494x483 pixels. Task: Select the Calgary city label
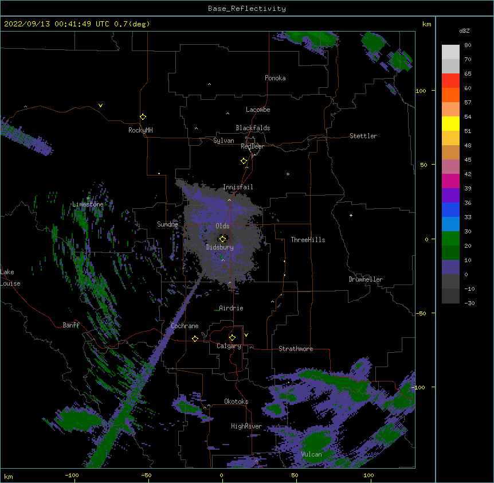tap(229, 346)
